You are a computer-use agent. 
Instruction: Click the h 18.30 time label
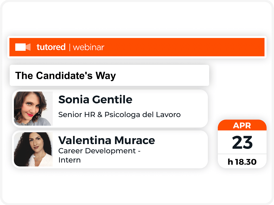coord(242,162)
